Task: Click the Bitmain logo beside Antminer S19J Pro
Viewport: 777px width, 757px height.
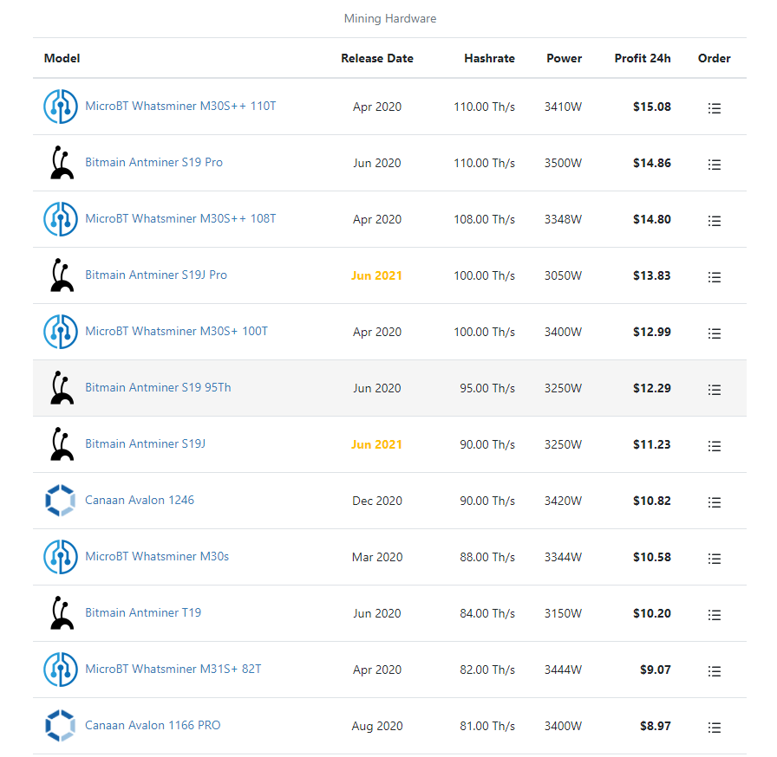Action: coord(62,275)
